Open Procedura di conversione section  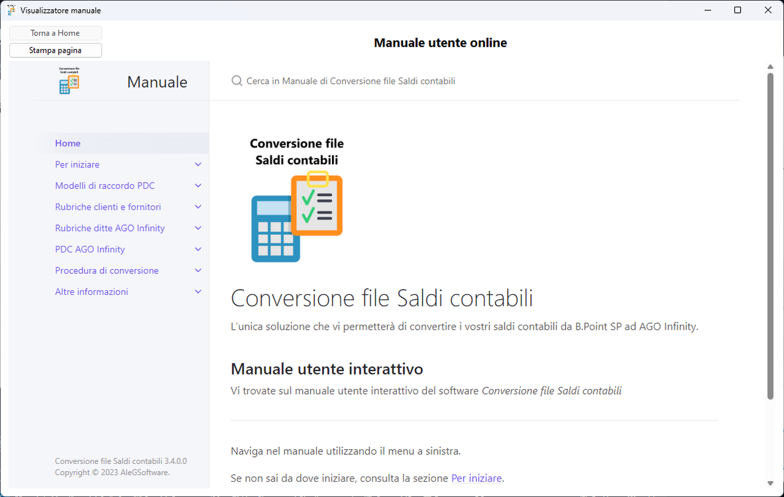[107, 271]
